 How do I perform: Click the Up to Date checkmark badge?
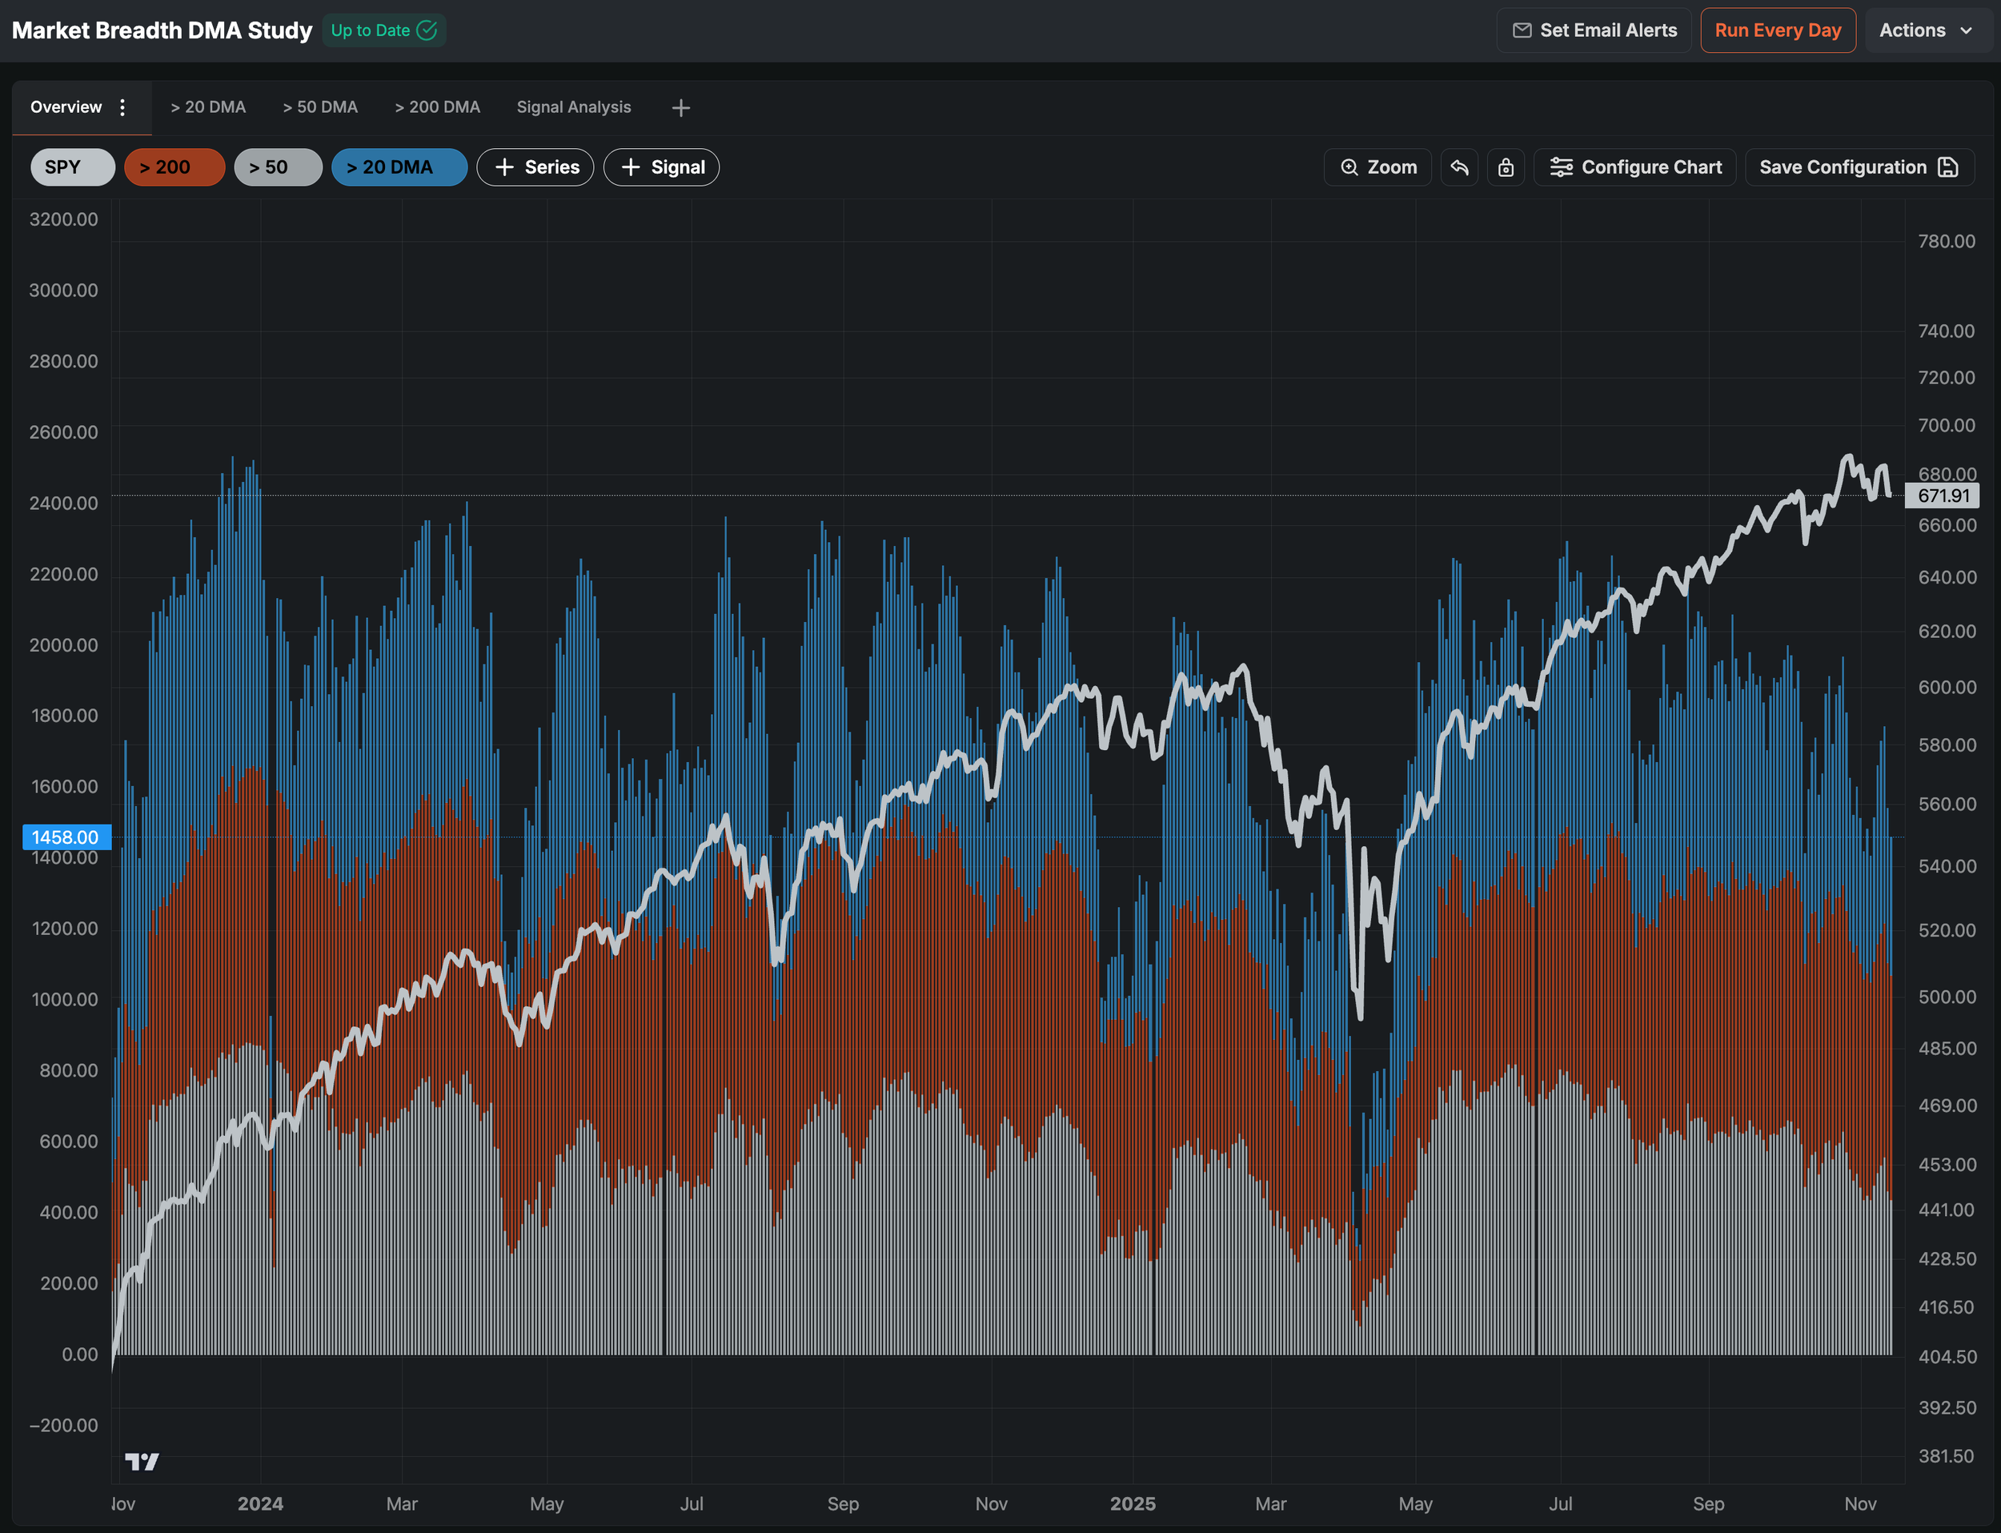[x=383, y=30]
